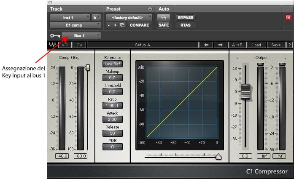
Task: Reset right output meter clip indicator
Action: (282, 64)
